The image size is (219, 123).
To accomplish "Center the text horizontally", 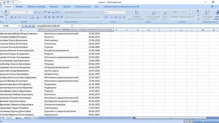I will 49,17.
